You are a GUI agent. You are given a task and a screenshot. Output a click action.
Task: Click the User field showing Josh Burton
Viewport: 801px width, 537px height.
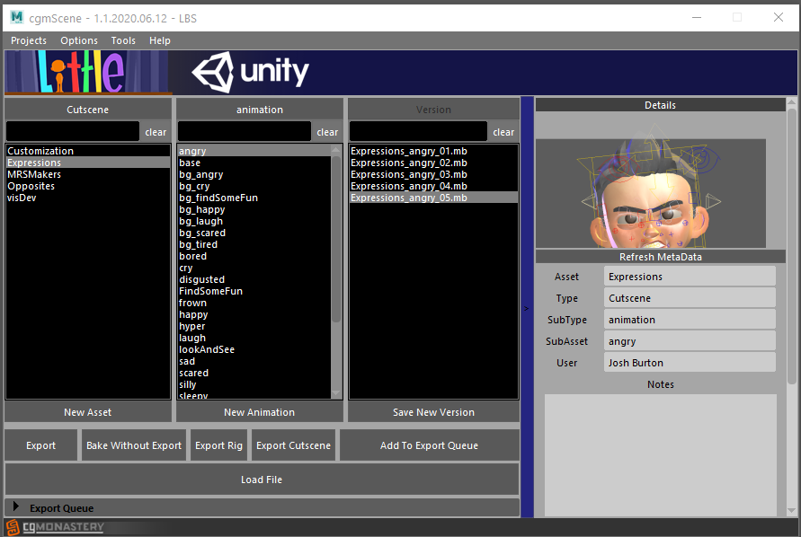click(x=690, y=363)
